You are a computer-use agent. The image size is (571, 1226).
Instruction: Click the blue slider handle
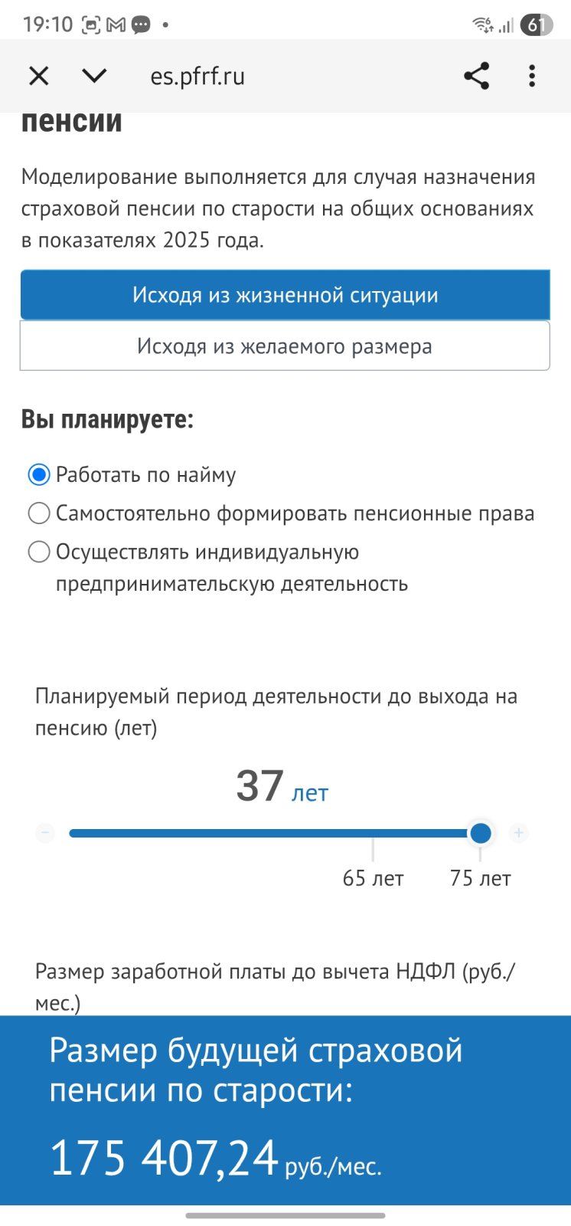(x=481, y=833)
